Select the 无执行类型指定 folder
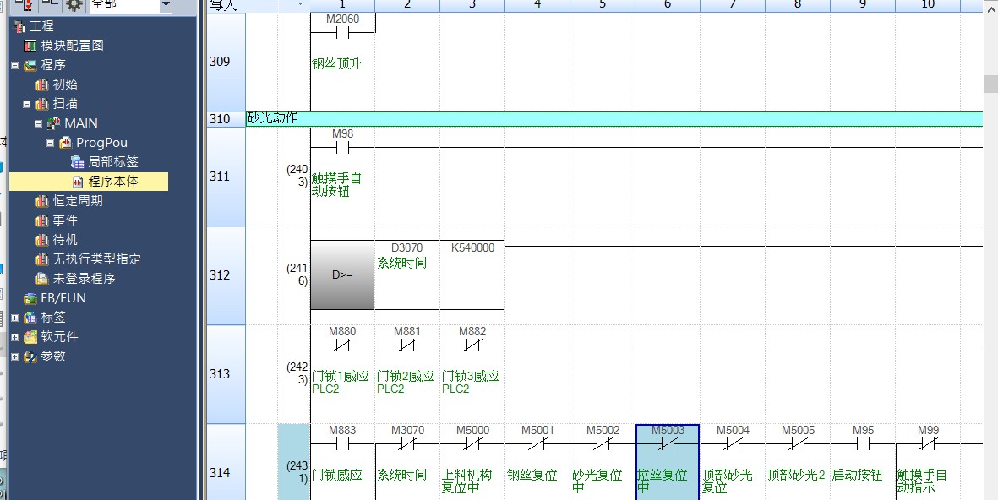Screen dimensions: 998x500 [x=95, y=259]
